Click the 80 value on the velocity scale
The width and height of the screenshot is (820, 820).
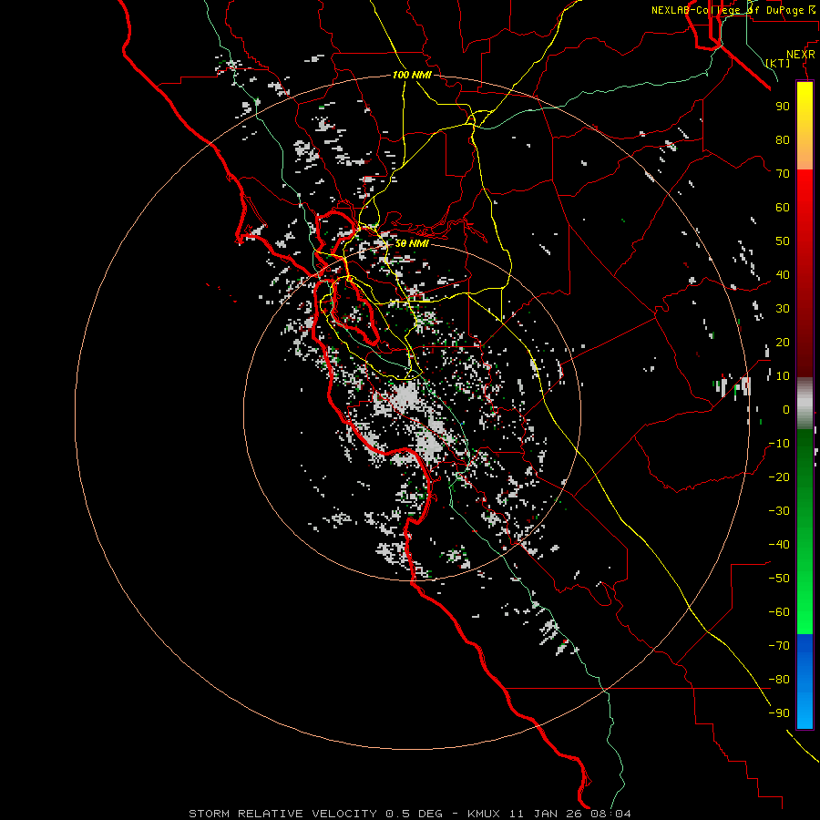tap(783, 139)
